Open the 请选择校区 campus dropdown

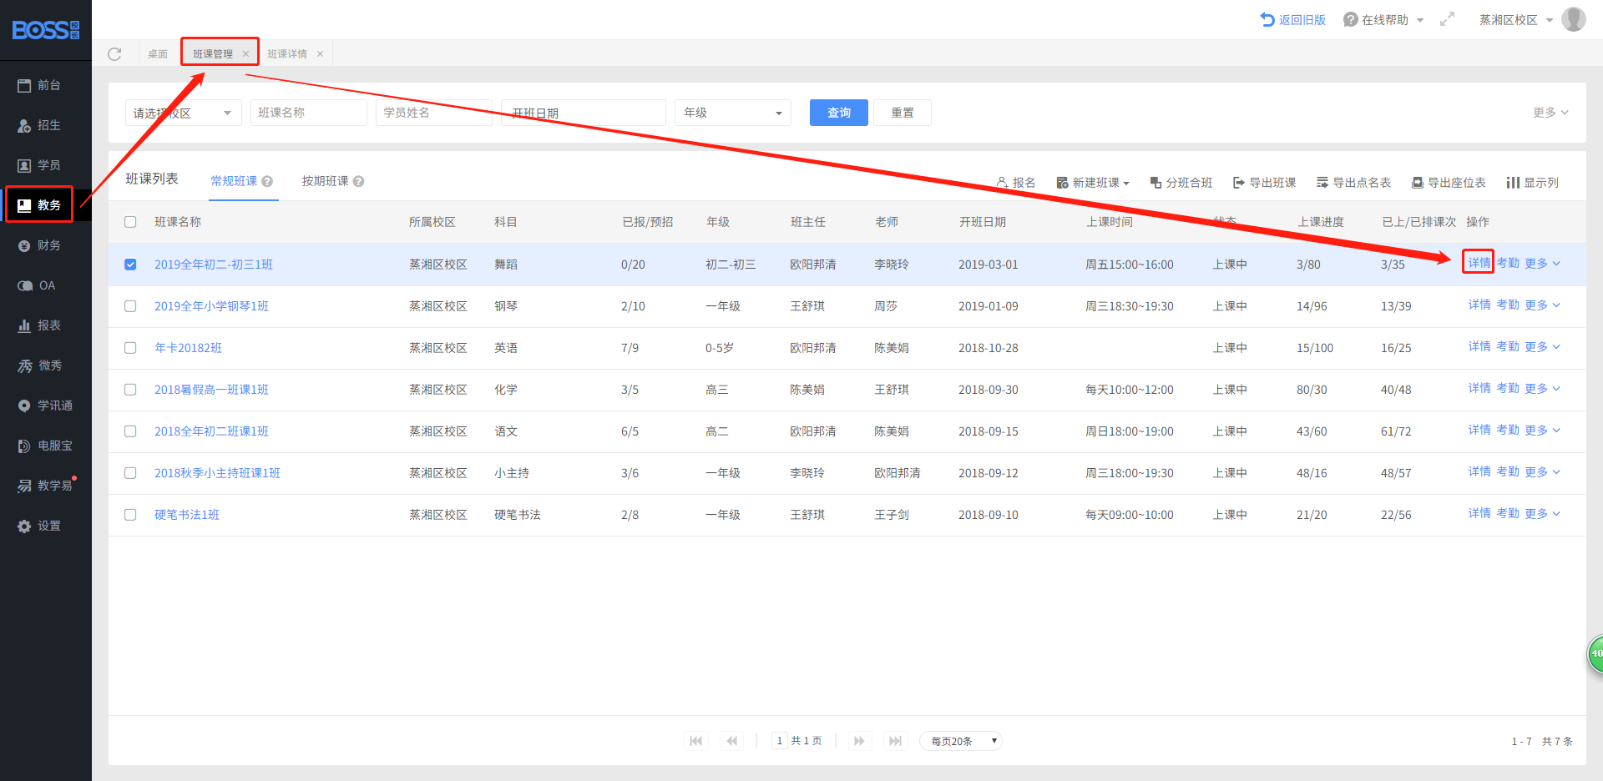click(x=184, y=113)
